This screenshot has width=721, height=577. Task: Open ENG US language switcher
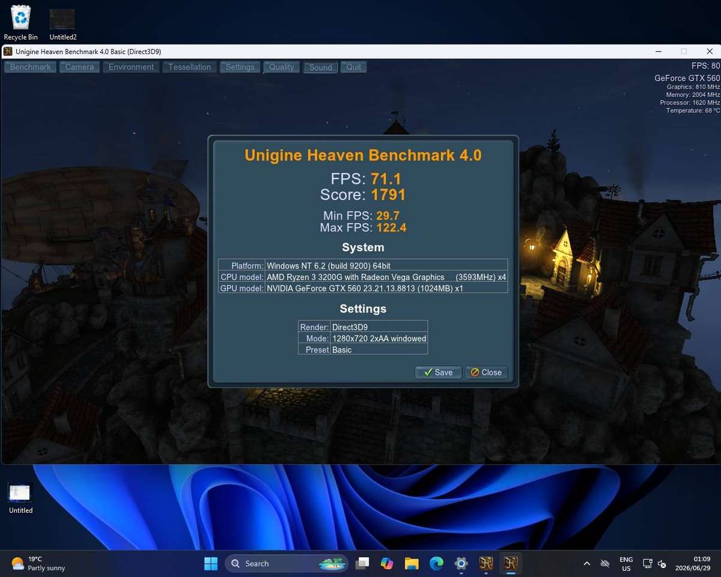pyautogui.click(x=626, y=564)
